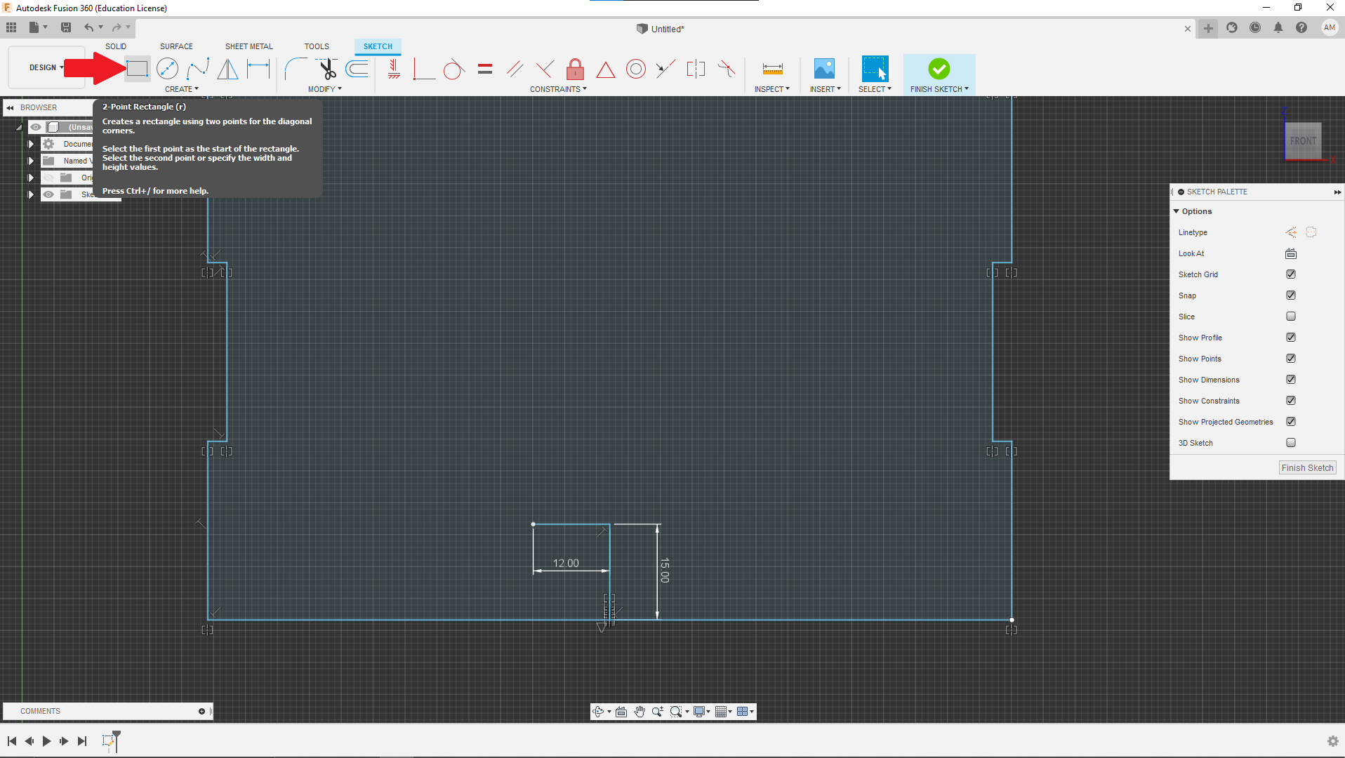The height and width of the screenshot is (758, 1345).
Task: Apply the Equal constraint
Action: 484,69
